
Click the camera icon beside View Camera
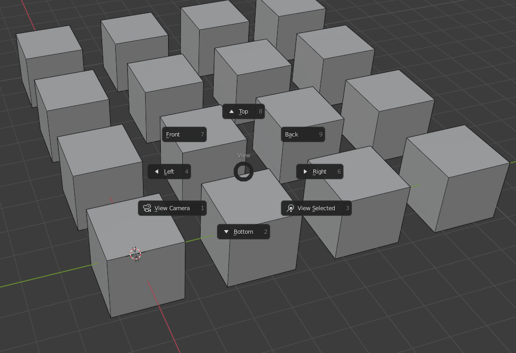coord(147,208)
